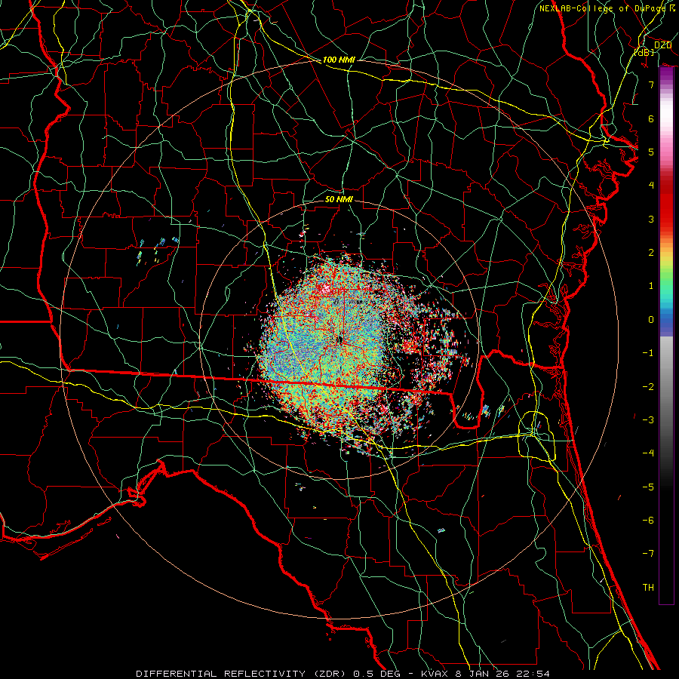
Task: Click the 50 NMI range ring label
Action: (x=339, y=199)
